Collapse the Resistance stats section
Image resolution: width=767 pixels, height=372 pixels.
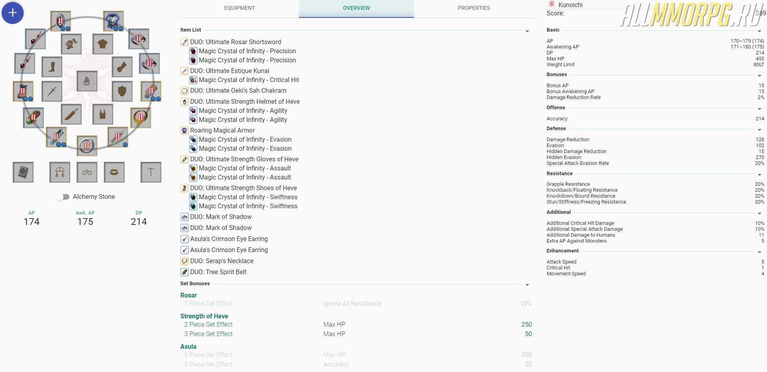(760, 175)
